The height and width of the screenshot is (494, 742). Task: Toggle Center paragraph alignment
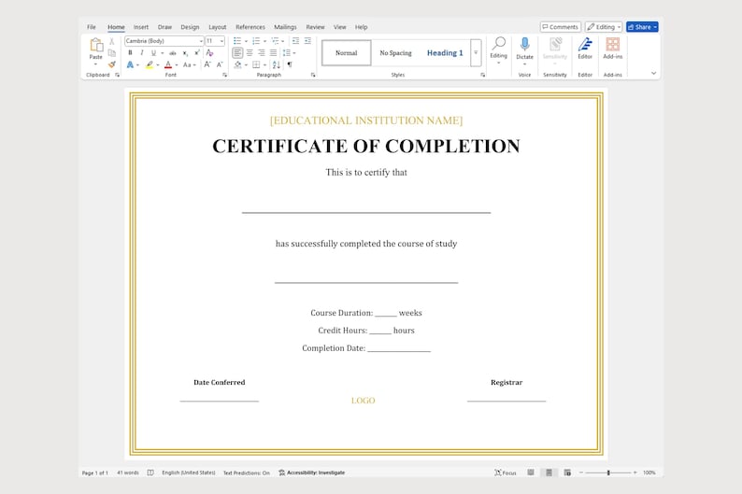click(x=250, y=53)
